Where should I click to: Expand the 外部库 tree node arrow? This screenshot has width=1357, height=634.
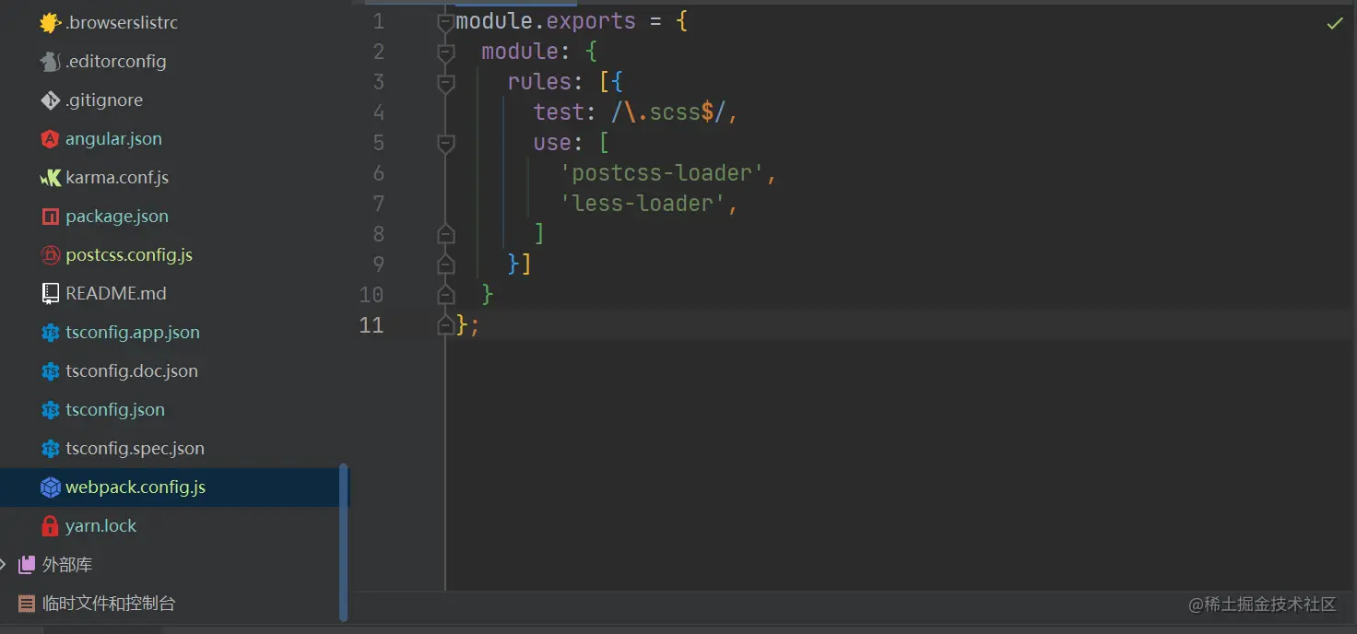(x=5, y=564)
